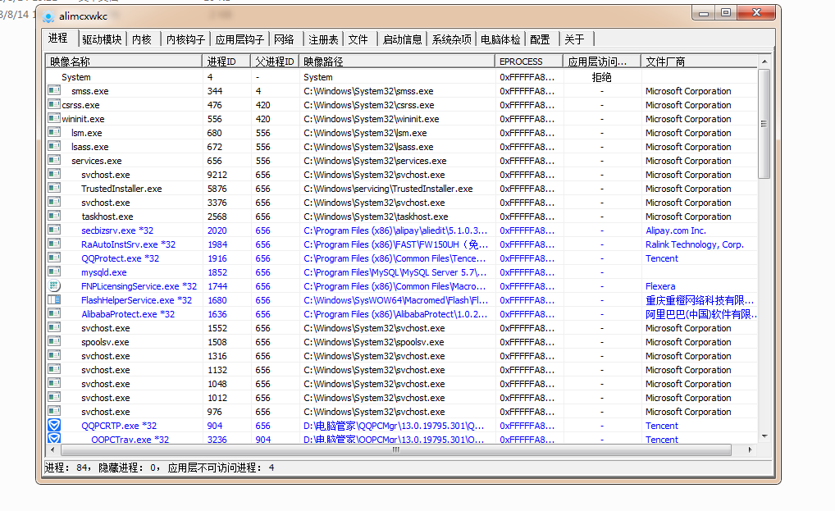Switch to the 进程 tab

click(58, 39)
